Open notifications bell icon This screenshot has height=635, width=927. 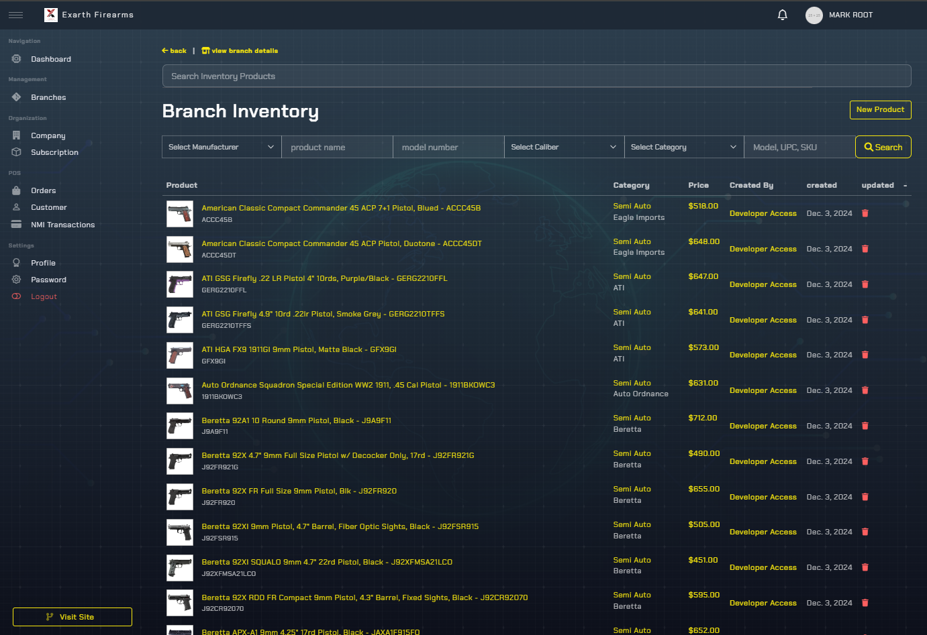click(x=783, y=15)
